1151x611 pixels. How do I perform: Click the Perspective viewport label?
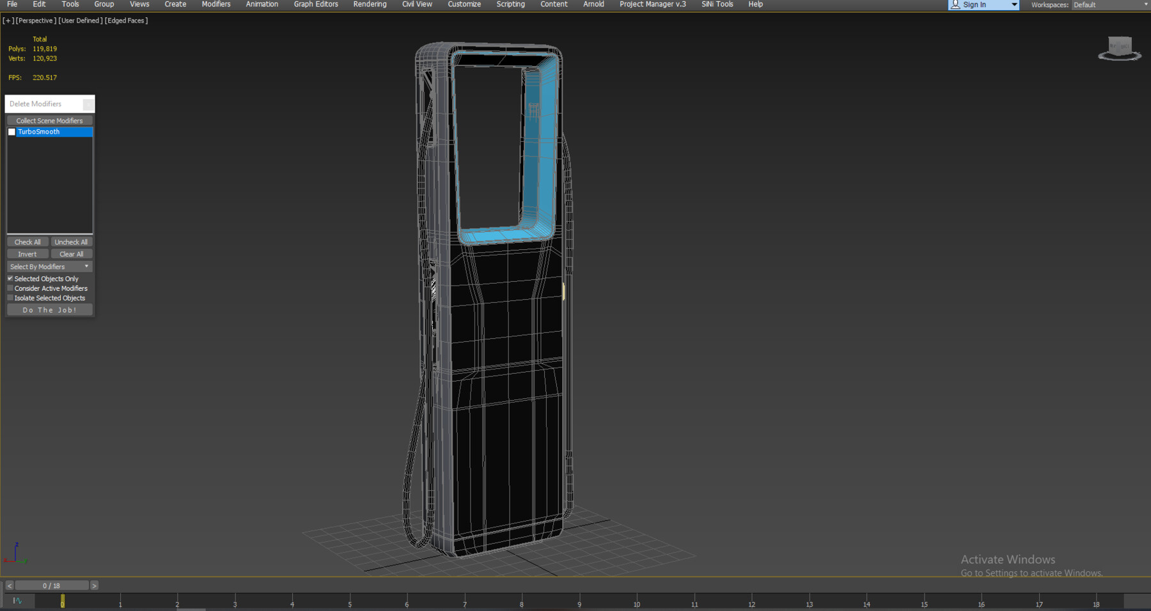[35, 20]
